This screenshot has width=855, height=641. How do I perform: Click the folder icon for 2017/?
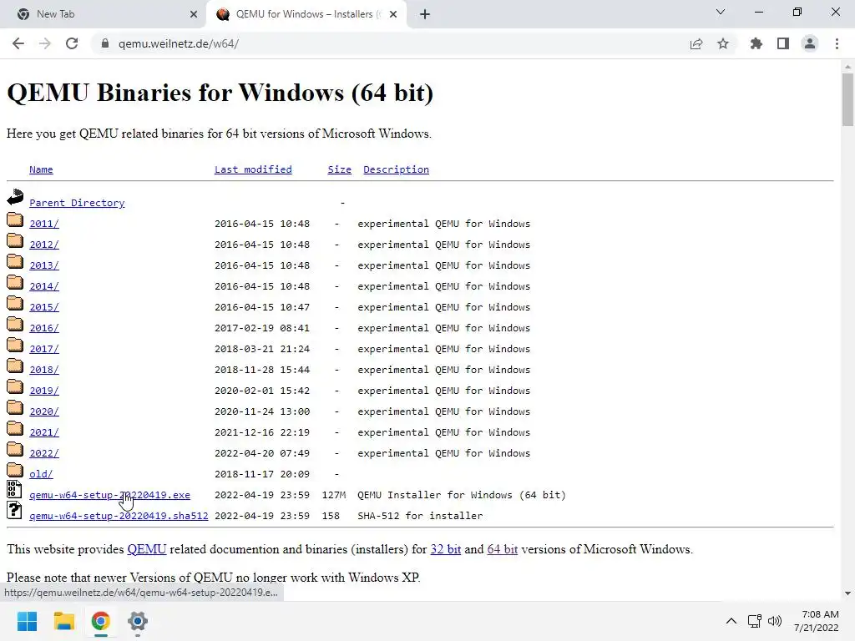[15, 345]
